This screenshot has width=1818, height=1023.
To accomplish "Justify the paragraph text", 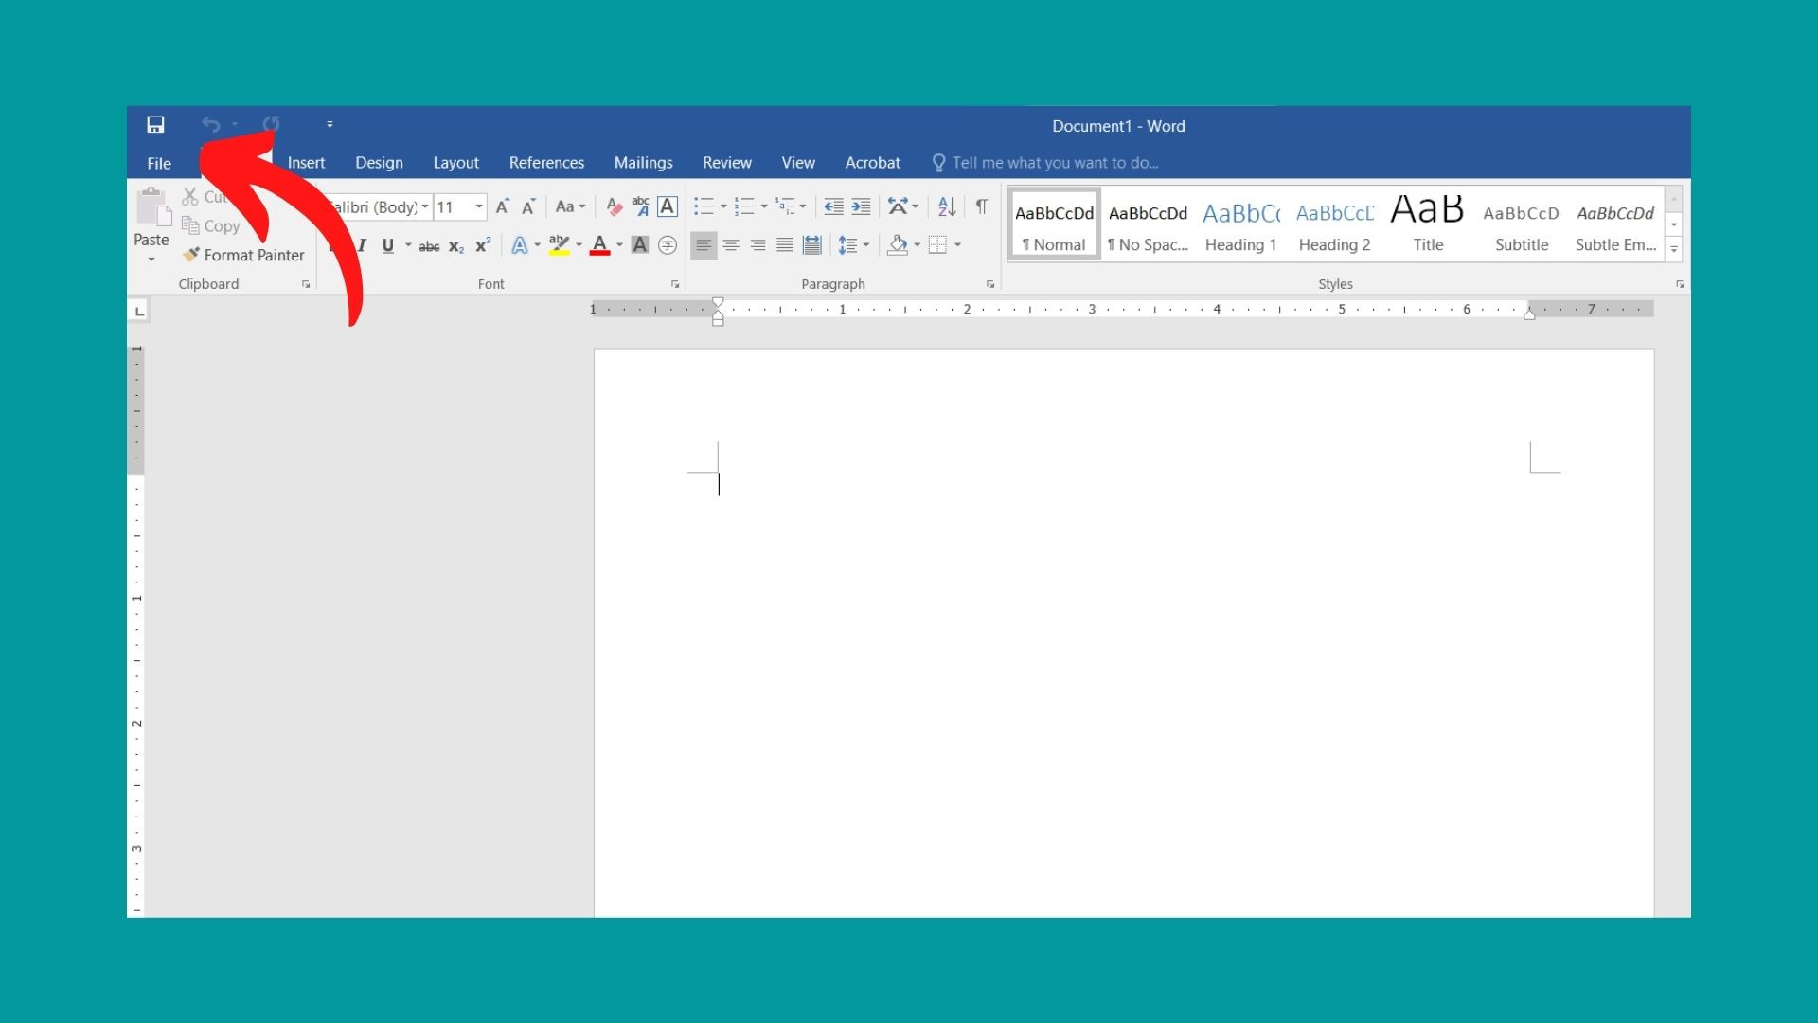I will (x=785, y=245).
